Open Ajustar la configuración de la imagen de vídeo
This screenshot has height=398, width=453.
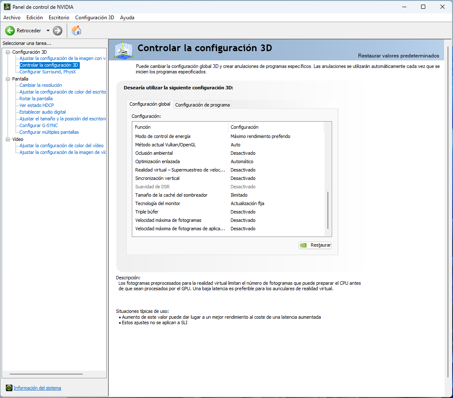(x=63, y=152)
